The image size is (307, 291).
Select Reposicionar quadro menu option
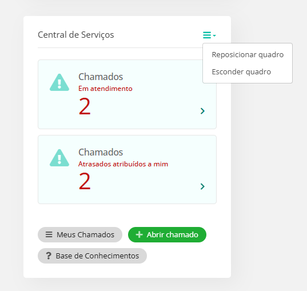[x=248, y=55]
